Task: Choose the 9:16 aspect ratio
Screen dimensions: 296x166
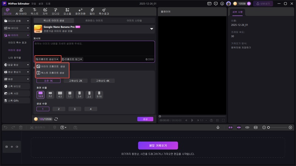Action: coord(99,95)
